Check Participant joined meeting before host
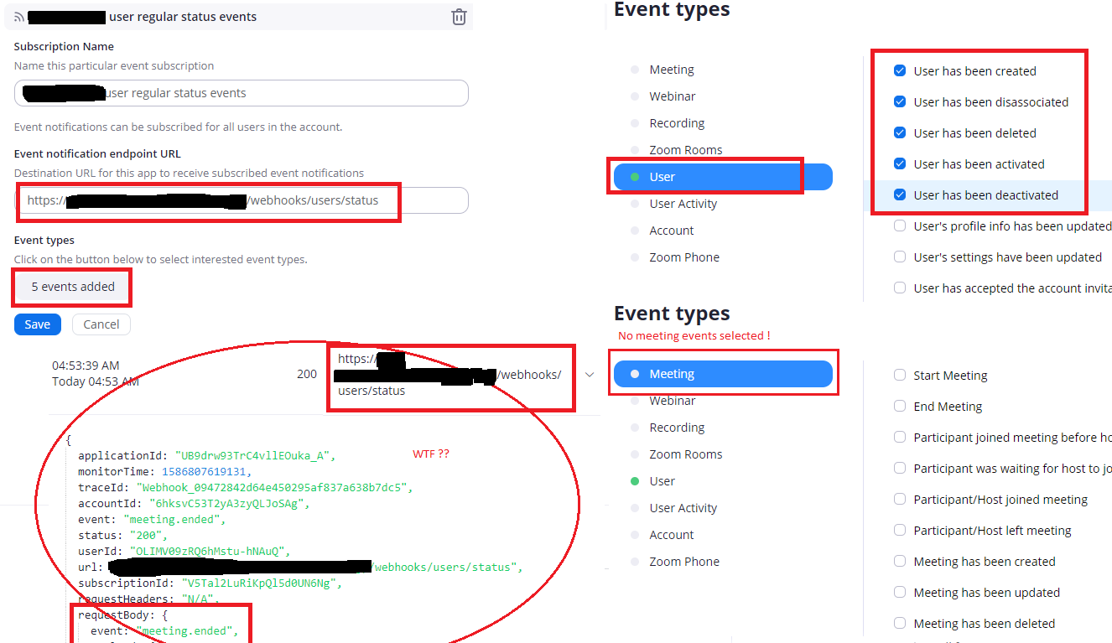Viewport: 1112px width, 643px height. [900, 438]
